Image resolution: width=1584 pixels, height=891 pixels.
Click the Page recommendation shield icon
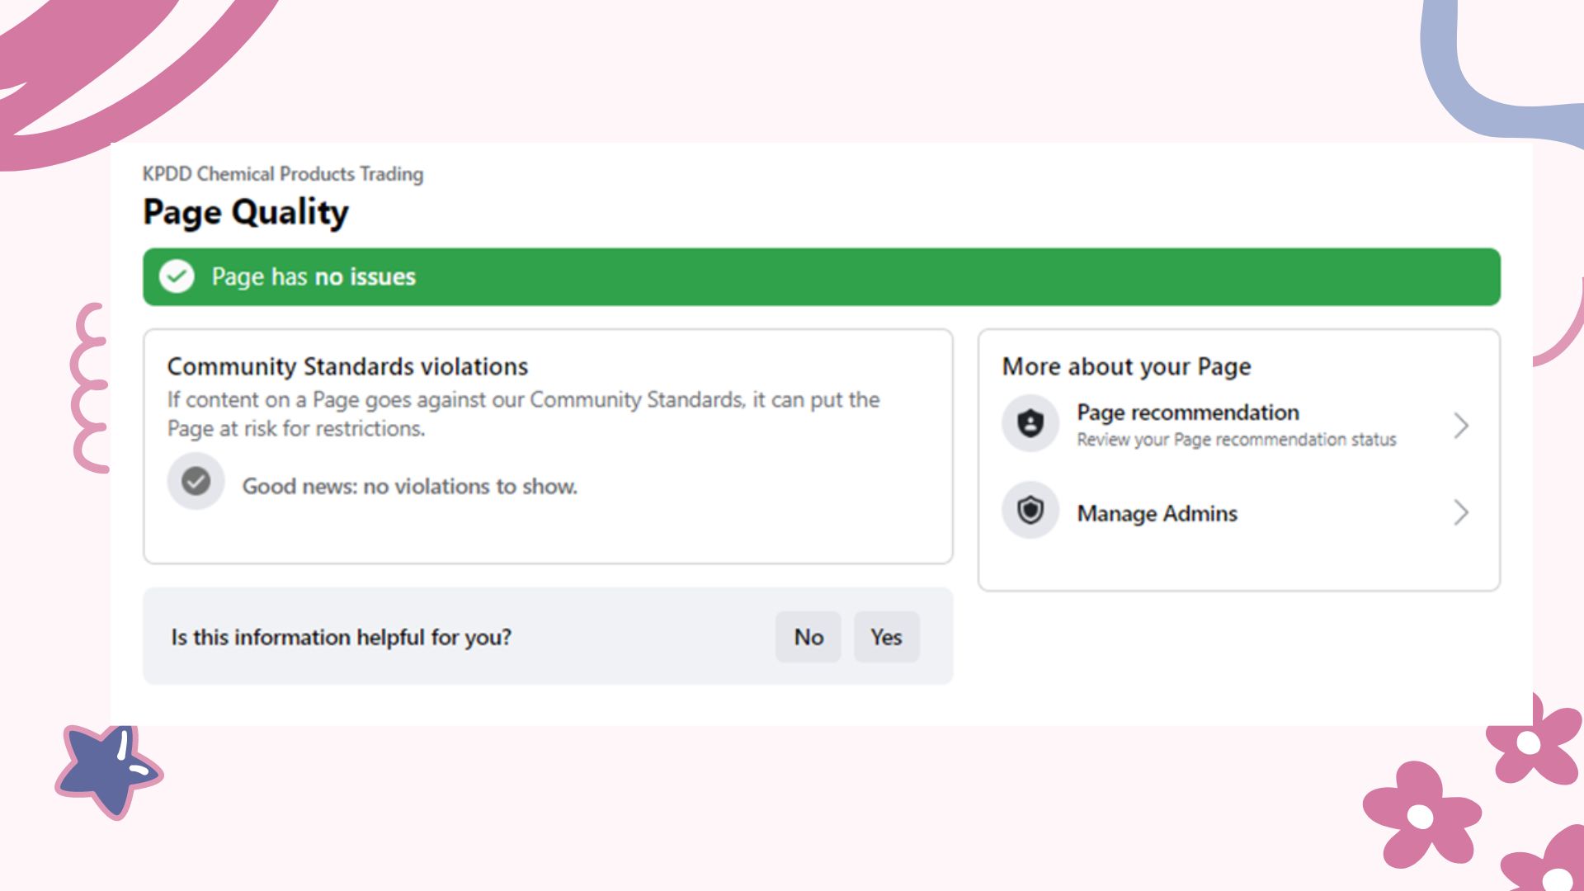point(1030,424)
